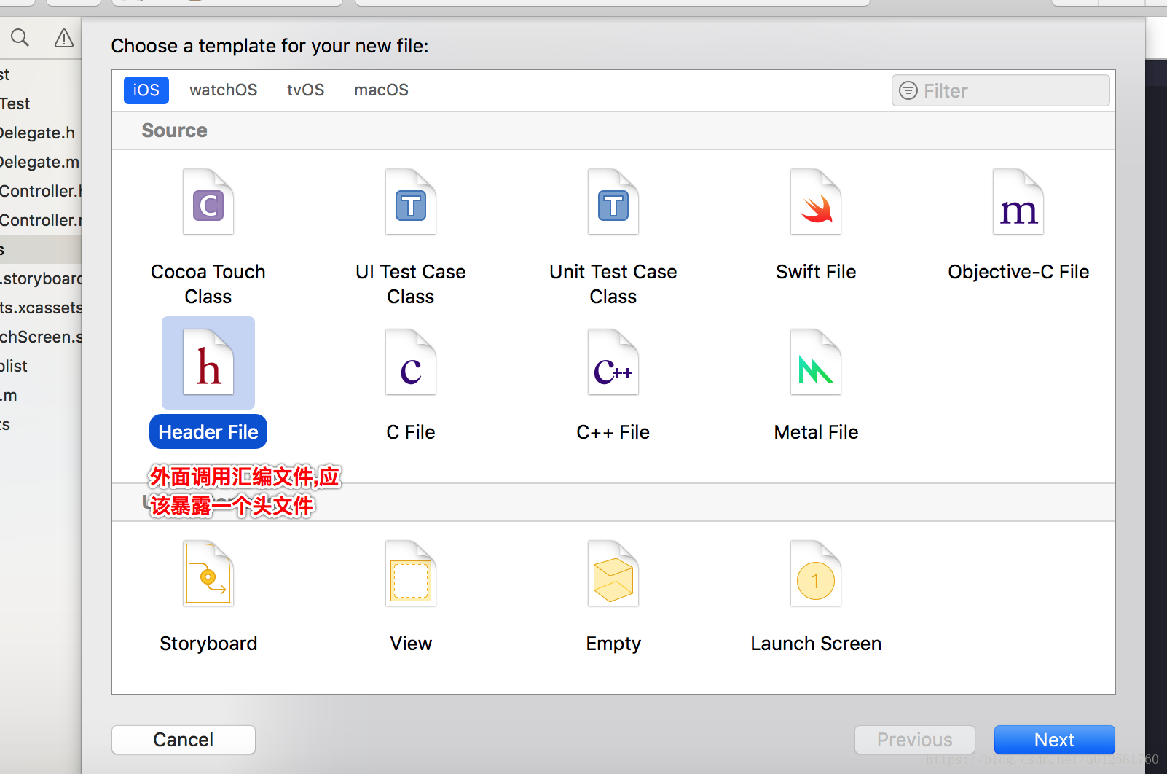Screen dimensions: 1167x774
Task: Switch to the tvOS platform tab
Action: point(306,90)
